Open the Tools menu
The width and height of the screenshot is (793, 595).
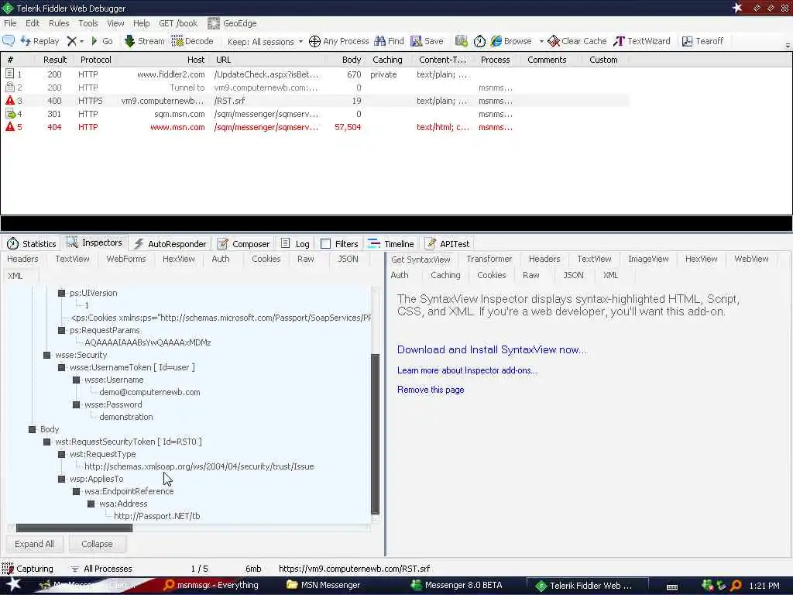pos(88,23)
